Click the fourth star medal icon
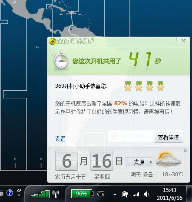This screenshot has width=192, height=202. 160,86
